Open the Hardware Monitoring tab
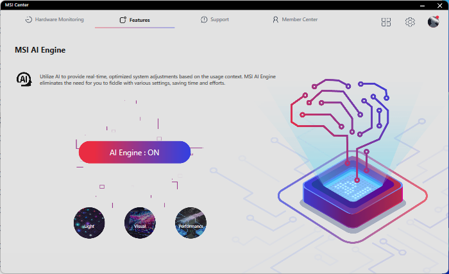Screen dimensions: 449x274 click(x=55, y=19)
